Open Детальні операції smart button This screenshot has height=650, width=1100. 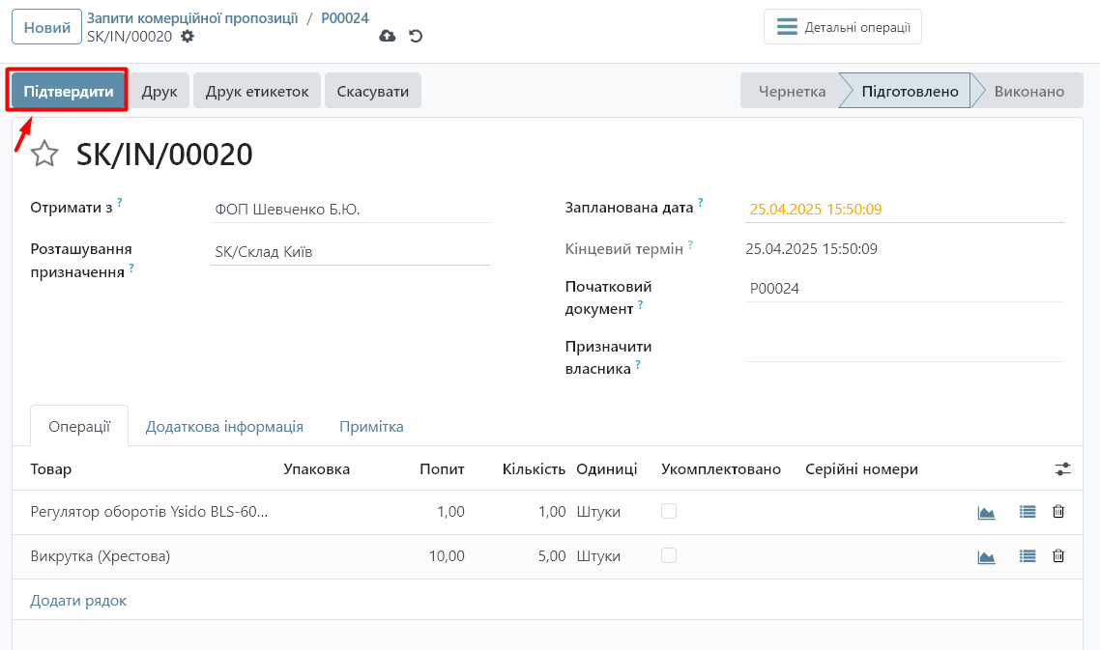[843, 27]
